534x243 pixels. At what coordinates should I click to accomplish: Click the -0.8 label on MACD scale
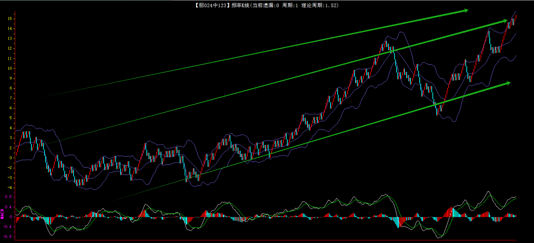pos(8,237)
